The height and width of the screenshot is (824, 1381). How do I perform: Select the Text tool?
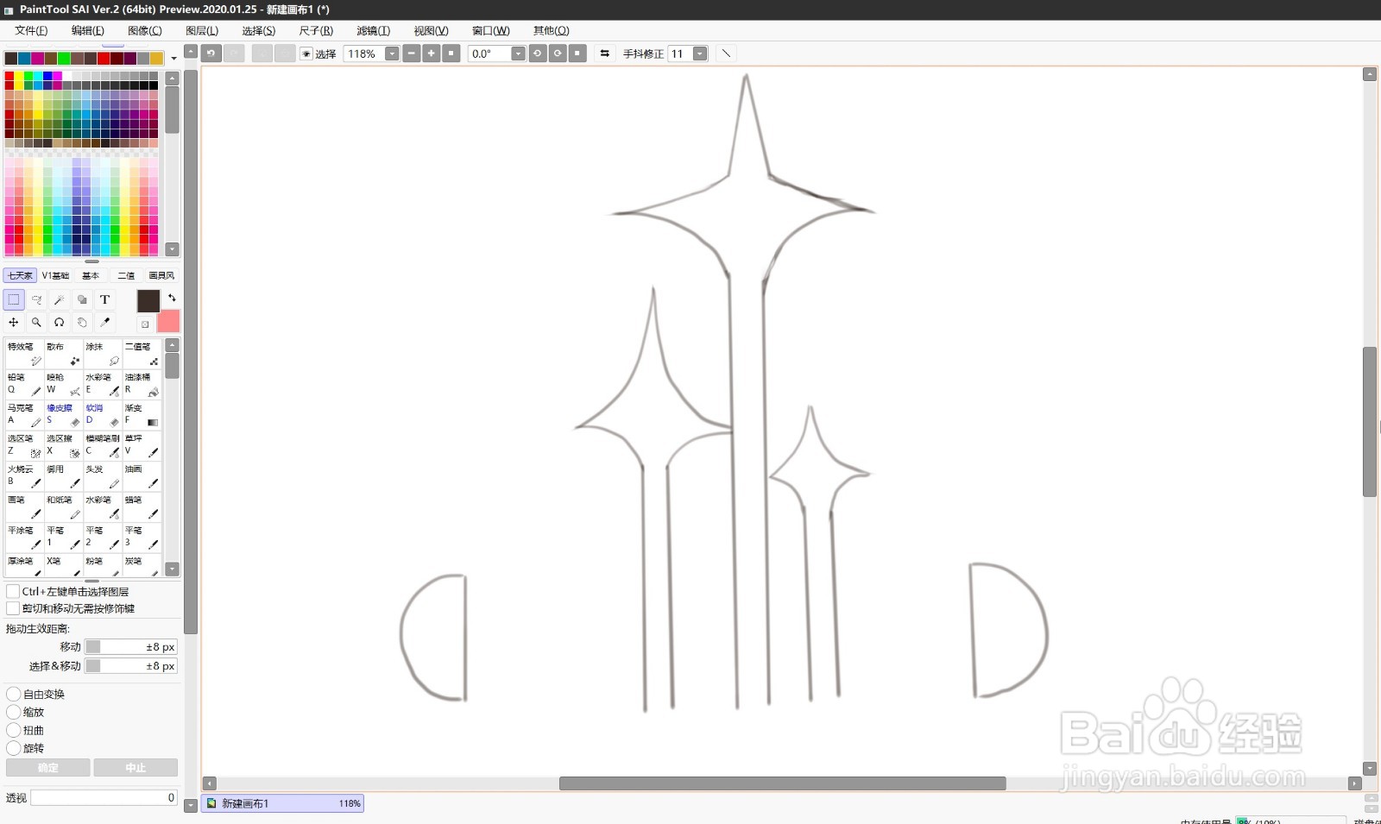click(104, 299)
